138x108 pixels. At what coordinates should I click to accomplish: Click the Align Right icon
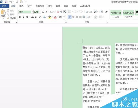(77, 17)
